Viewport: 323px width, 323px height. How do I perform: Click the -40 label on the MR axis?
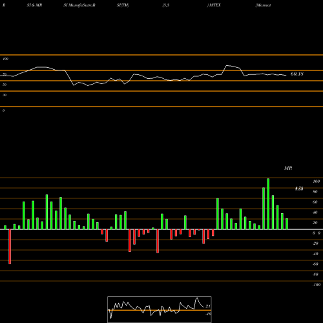pyautogui.click(x=315, y=254)
